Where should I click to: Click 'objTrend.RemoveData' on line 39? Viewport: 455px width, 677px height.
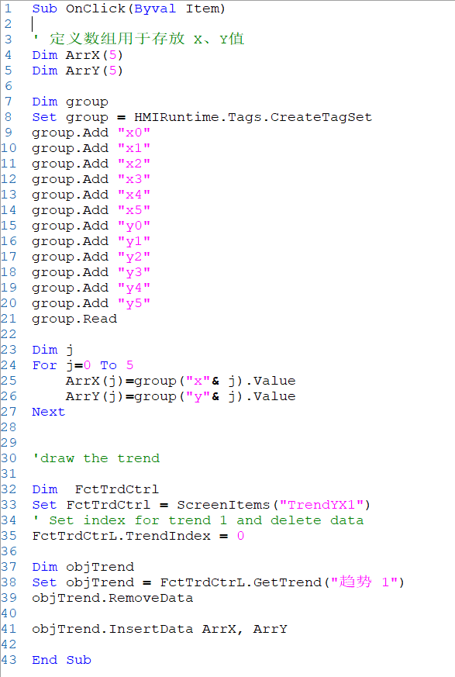112,598
